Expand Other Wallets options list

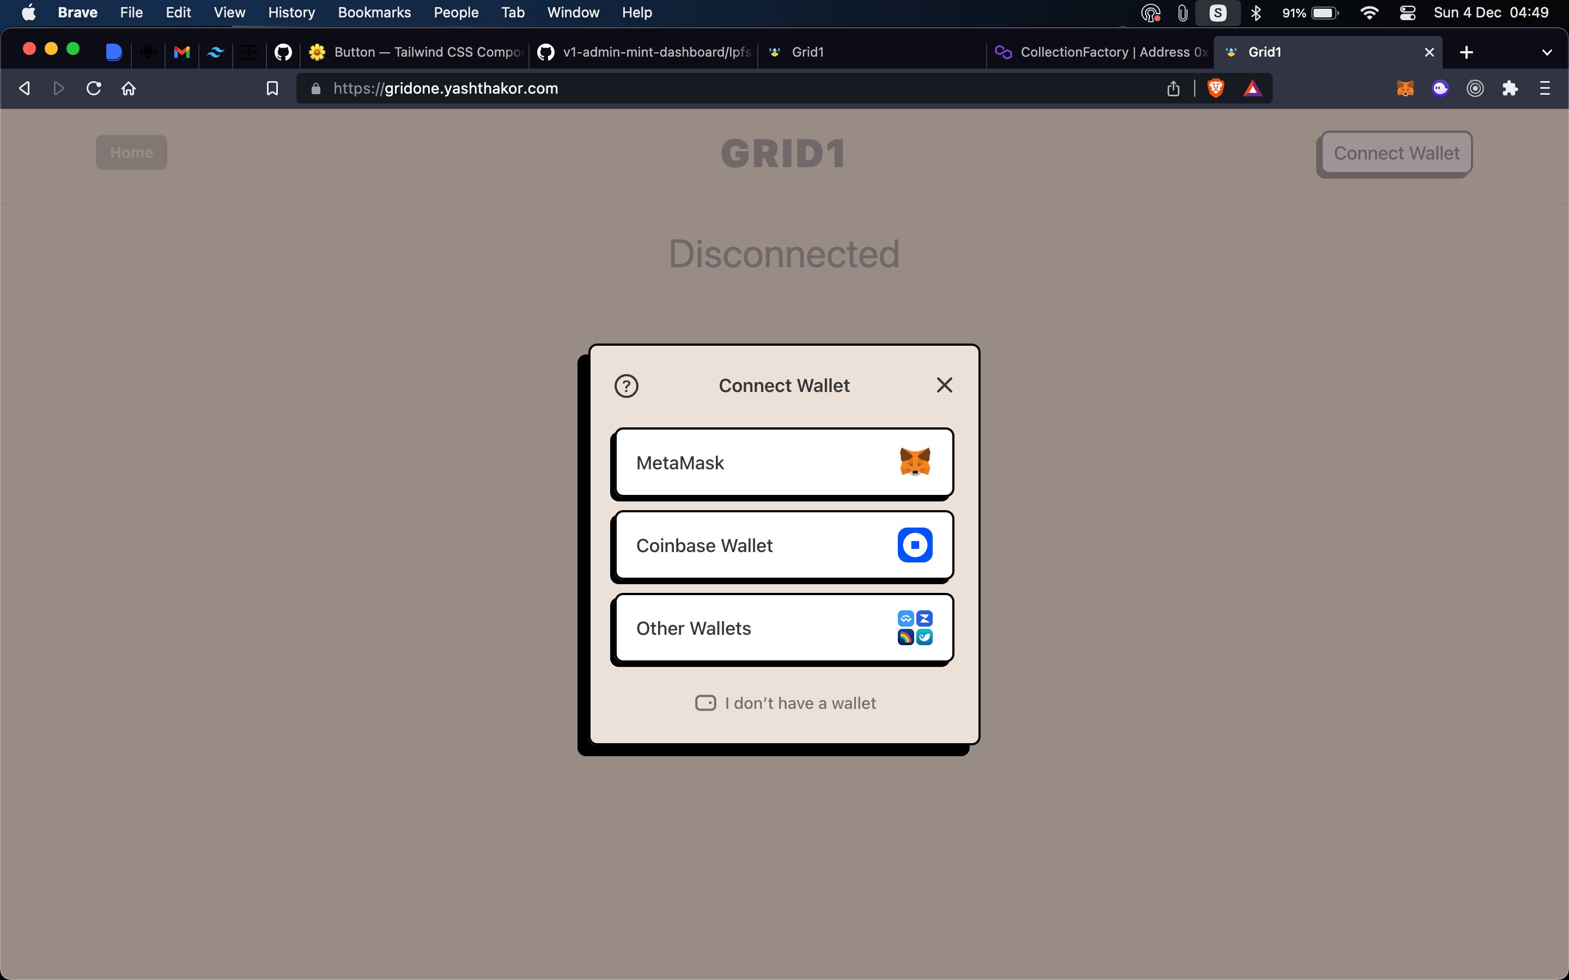[784, 628]
